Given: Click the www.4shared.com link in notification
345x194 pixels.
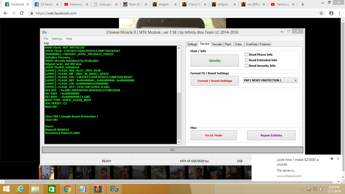Looking at the screenshot, I should (x=289, y=176).
